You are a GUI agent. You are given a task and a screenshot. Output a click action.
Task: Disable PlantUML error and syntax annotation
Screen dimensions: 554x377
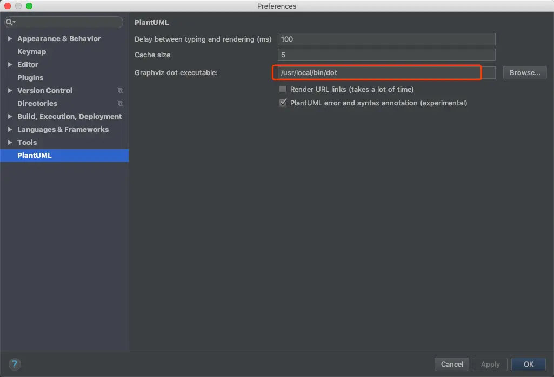tap(283, 103)
